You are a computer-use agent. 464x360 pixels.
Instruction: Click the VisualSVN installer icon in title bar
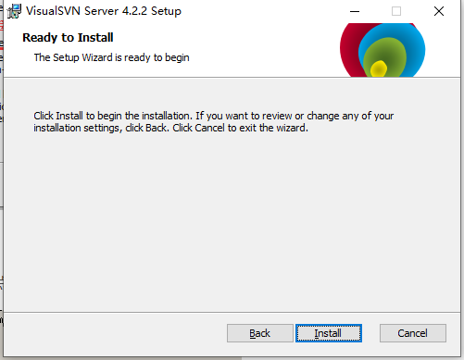click(14, 11)
